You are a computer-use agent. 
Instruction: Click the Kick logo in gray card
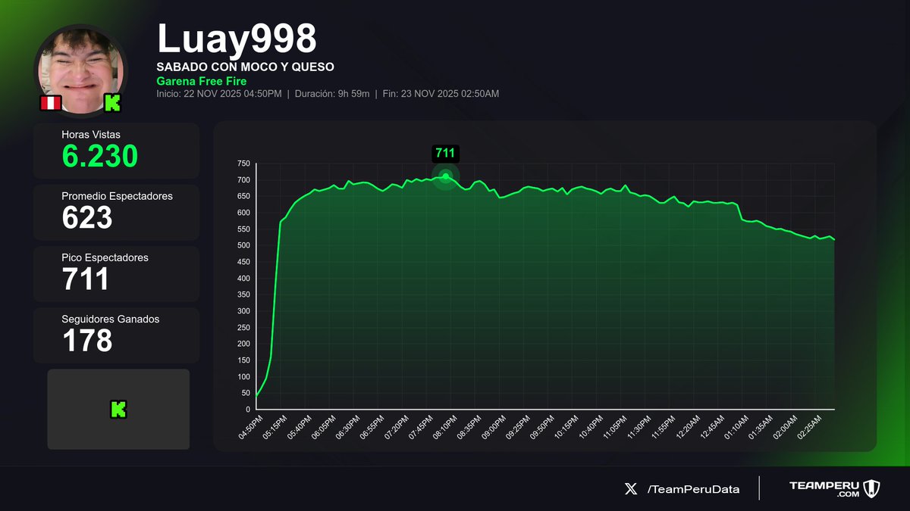pyautogui.click(x=118, y=410)
